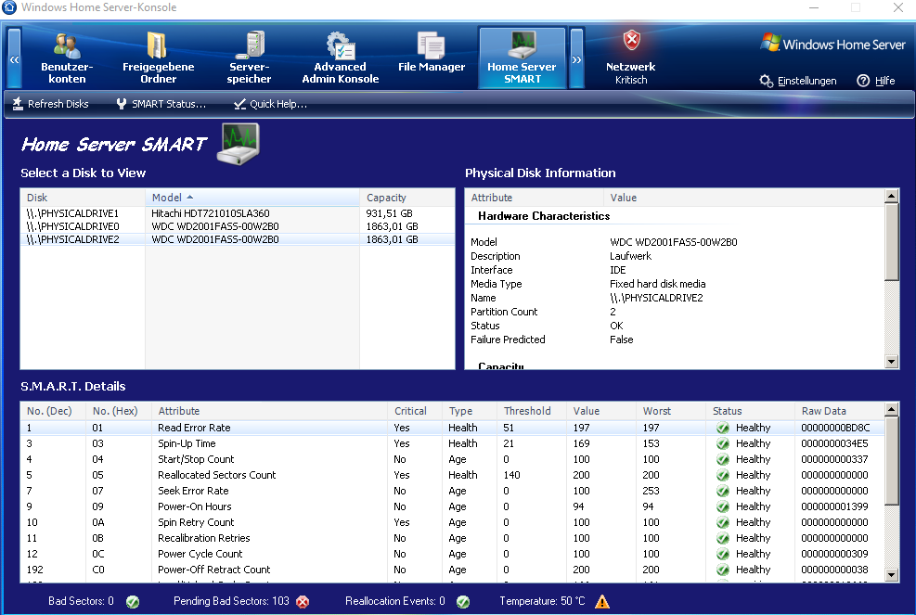Open SMART Status…

click(161, 104)
